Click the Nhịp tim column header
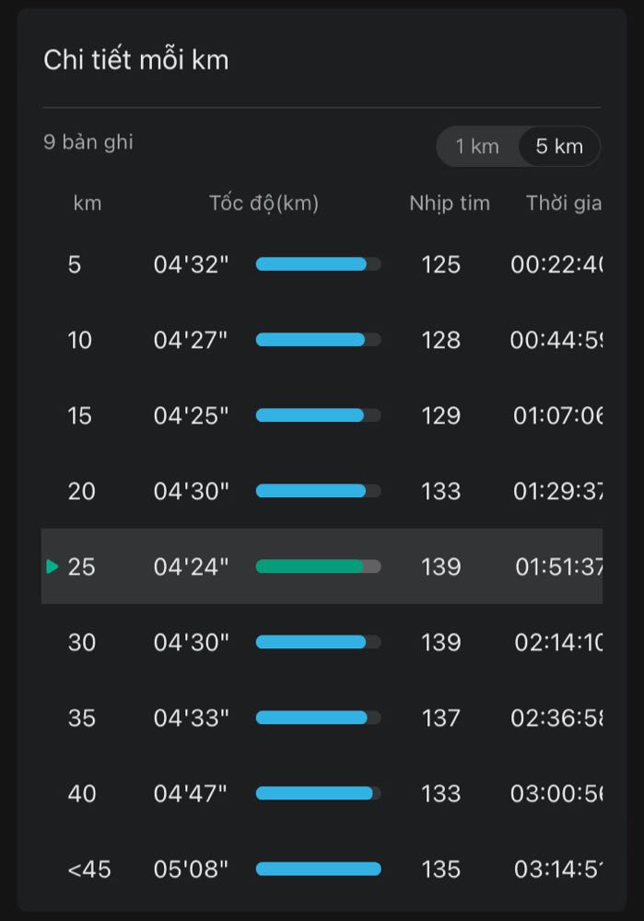Screen dimensions: 644x921 (450, 204)
